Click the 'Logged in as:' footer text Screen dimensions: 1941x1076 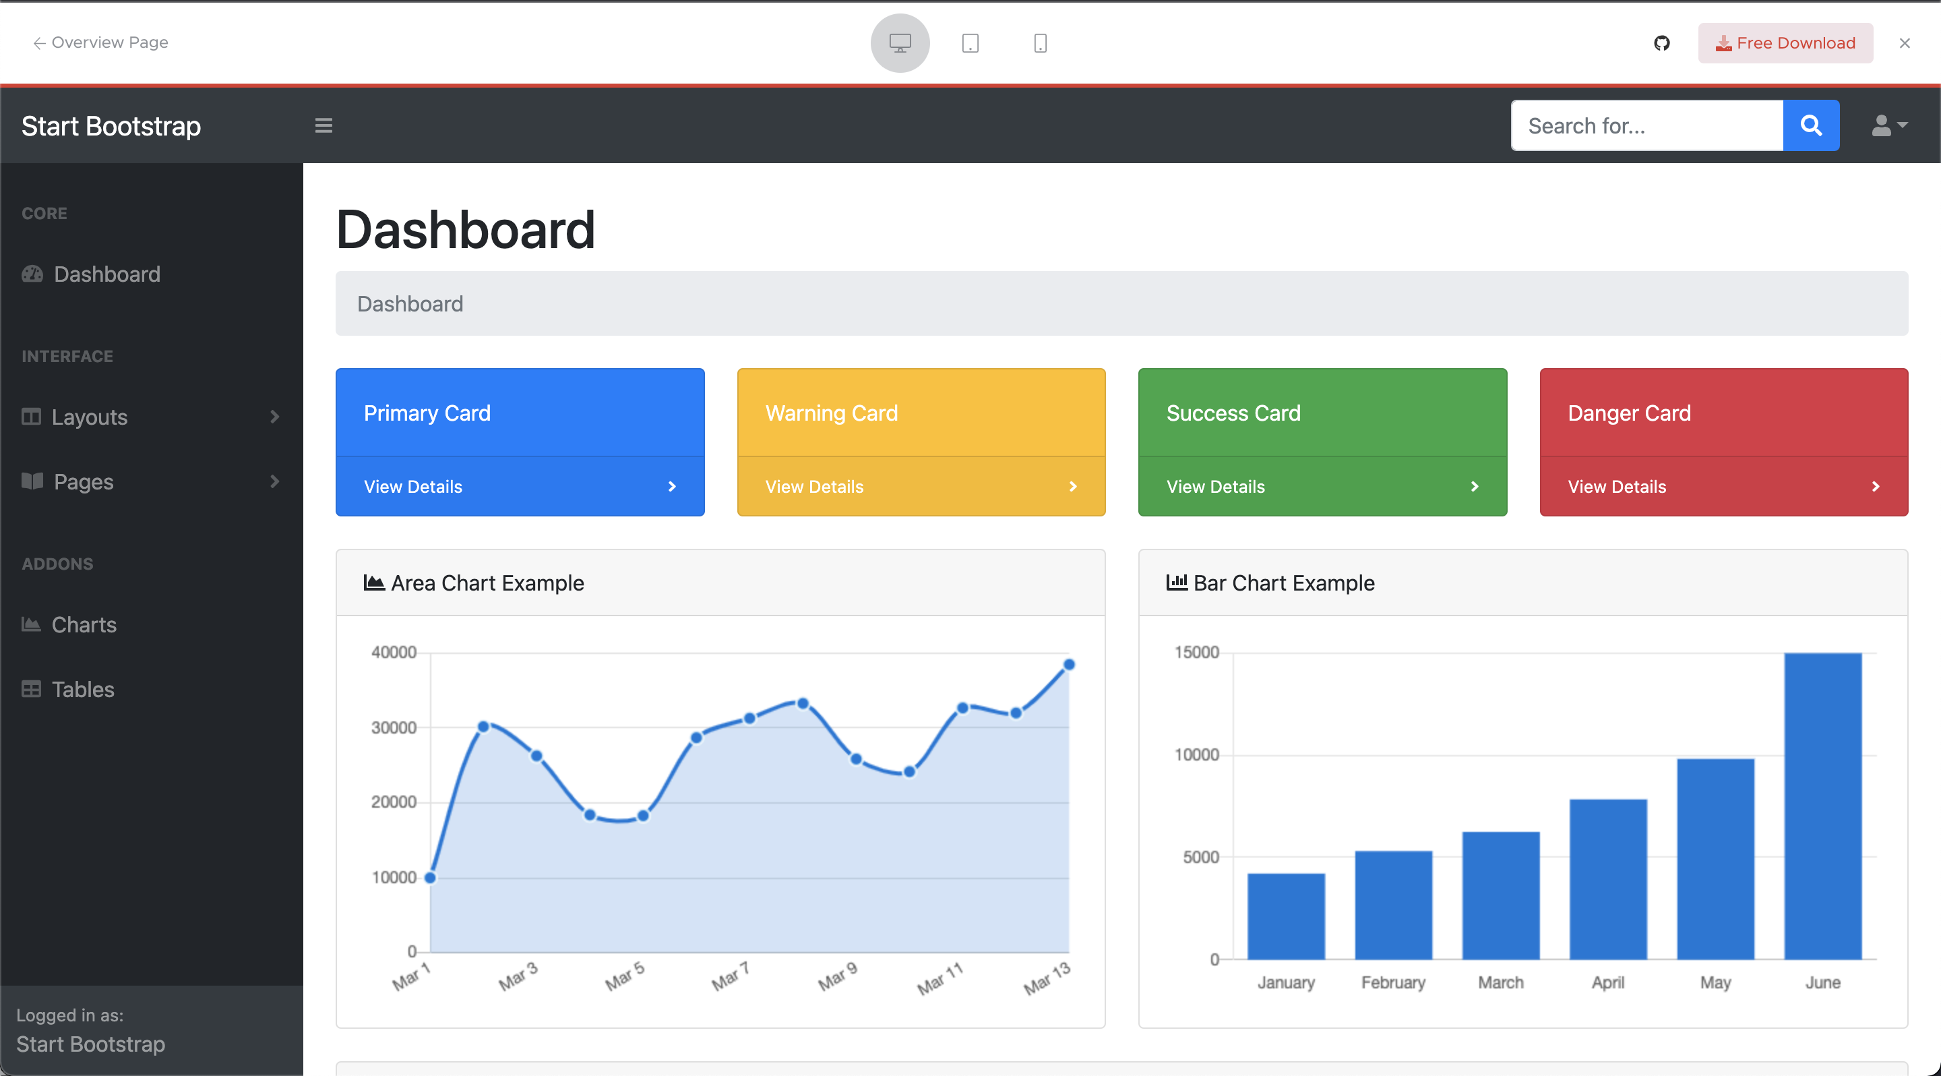(70, 1015)
